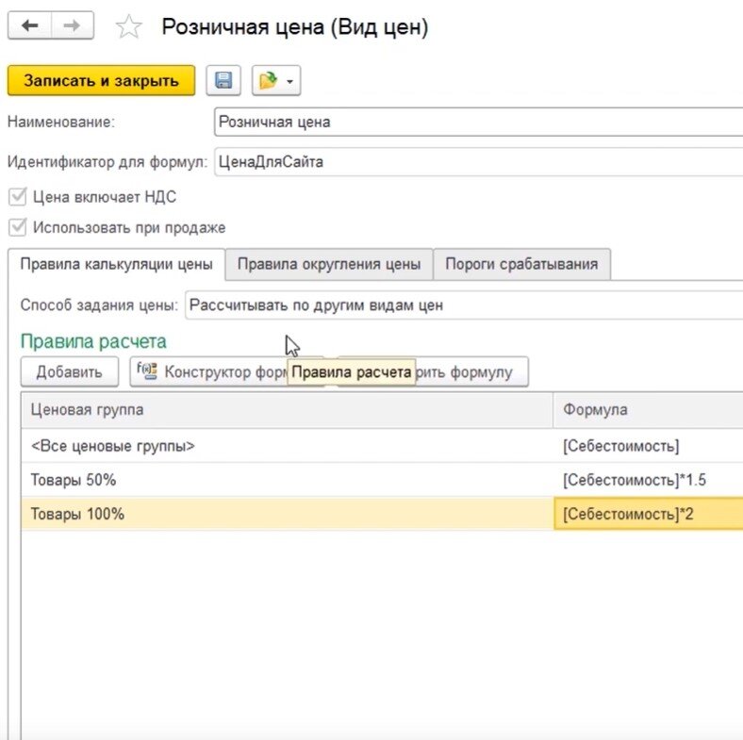The image size is (743, 740).
Task: Open the Способ задания цены combo box
Action: tap(464, 305)
